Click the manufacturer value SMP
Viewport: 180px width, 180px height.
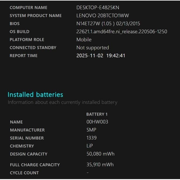[x=91, y=130]
